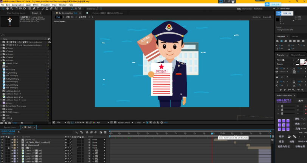
Task: Click the 顺序 button in Motion Tools
Action: [x=281, y=137]
